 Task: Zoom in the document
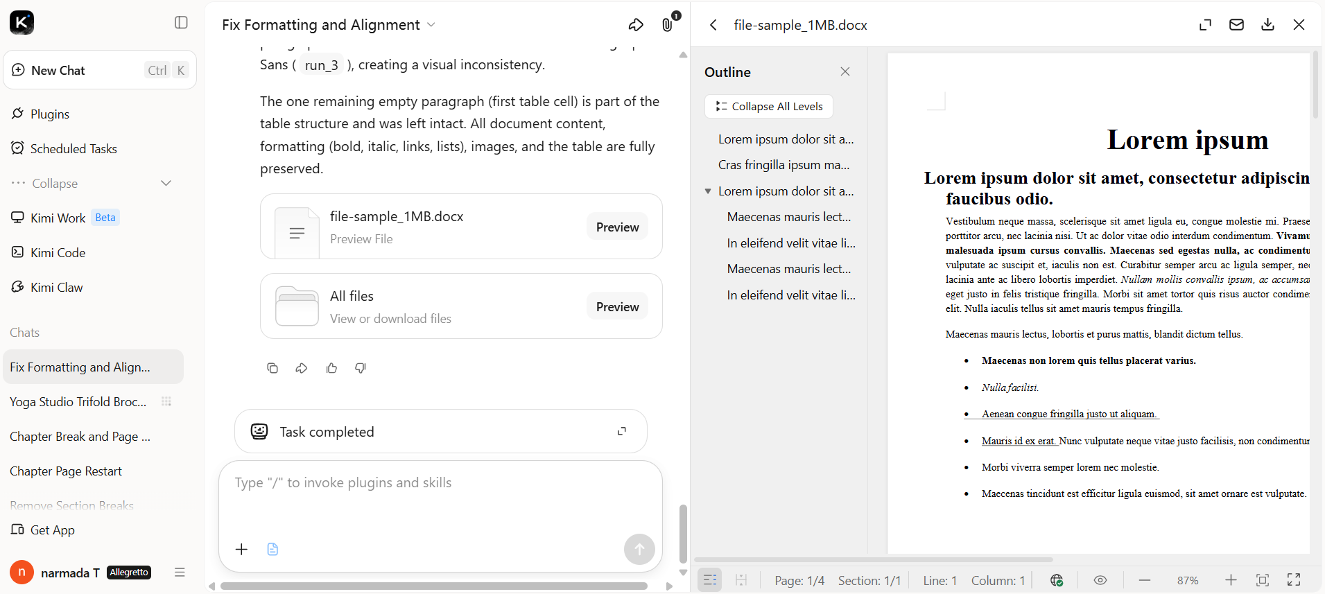1231,580
